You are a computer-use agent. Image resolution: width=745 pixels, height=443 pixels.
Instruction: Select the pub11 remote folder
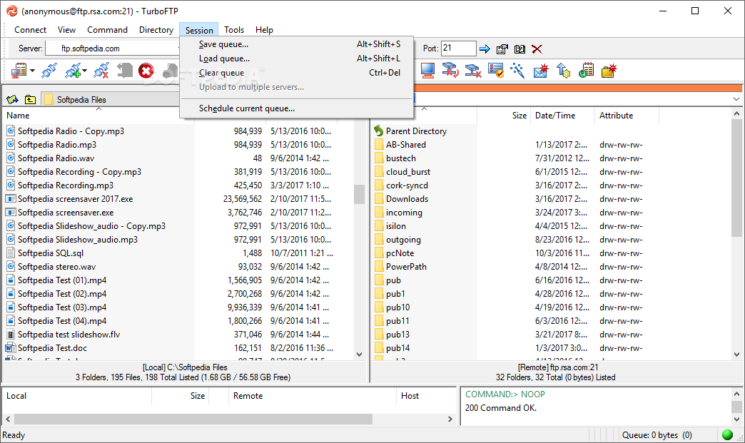click(x=397, y=321)
